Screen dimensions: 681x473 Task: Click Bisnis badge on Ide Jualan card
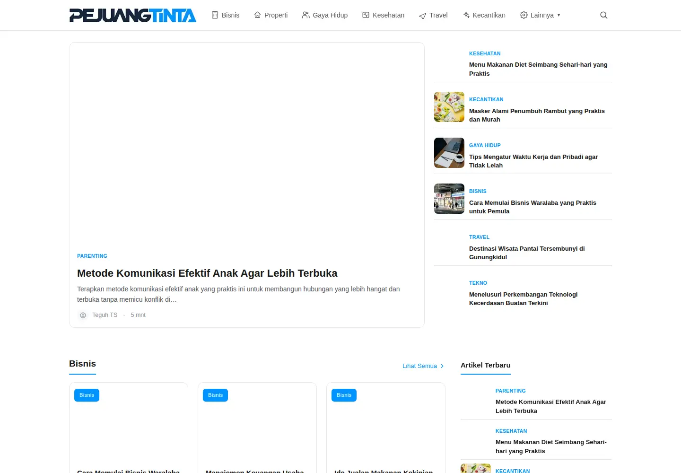click(344, 395)
